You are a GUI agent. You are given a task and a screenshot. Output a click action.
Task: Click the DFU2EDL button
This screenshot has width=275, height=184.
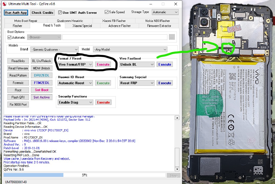pos(42,75)
